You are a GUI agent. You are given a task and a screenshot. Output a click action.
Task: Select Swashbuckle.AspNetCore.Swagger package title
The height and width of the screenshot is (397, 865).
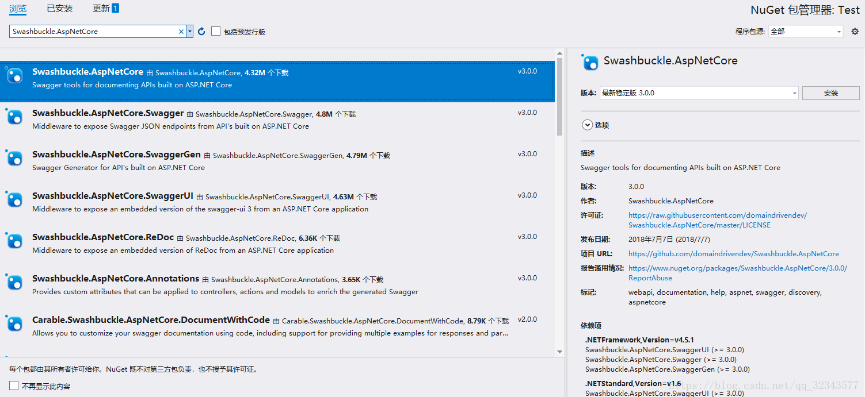tap(108, 113)
